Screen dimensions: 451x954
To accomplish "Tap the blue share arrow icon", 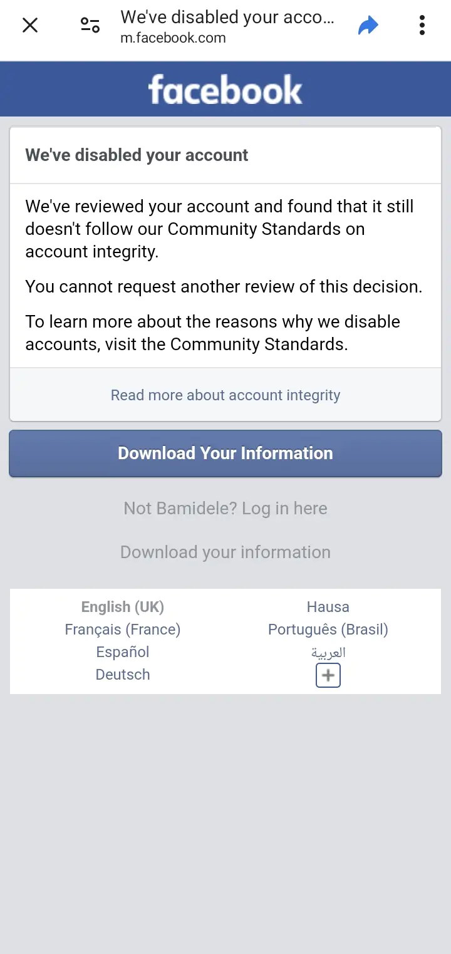I will [x=368, y=24].
